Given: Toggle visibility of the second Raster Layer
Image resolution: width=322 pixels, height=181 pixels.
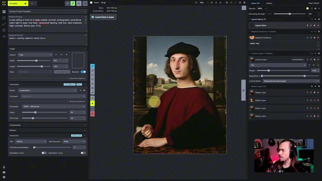Looking at the screenshot, I should pyautogui.click(x=314, y=100).
